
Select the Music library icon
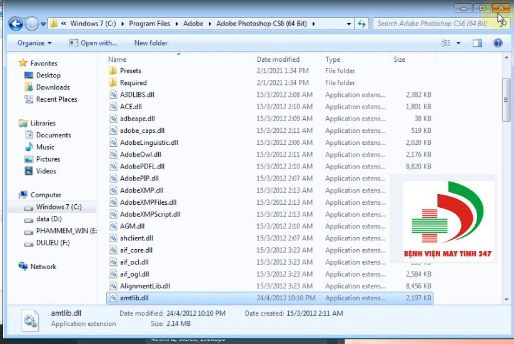(29, 147)
